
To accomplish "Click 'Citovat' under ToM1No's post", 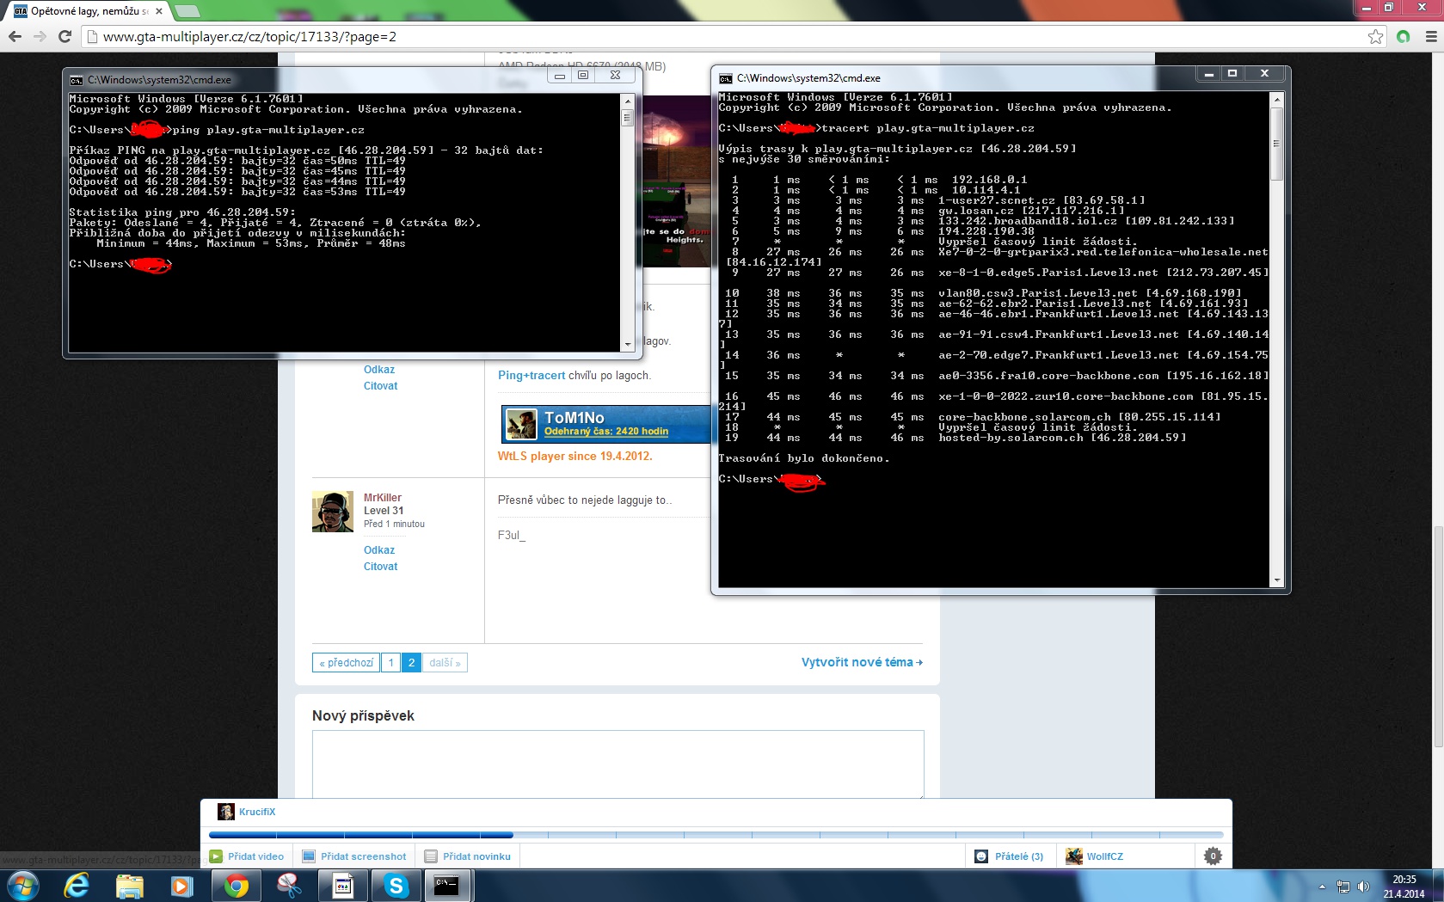I will pos(380,386).
